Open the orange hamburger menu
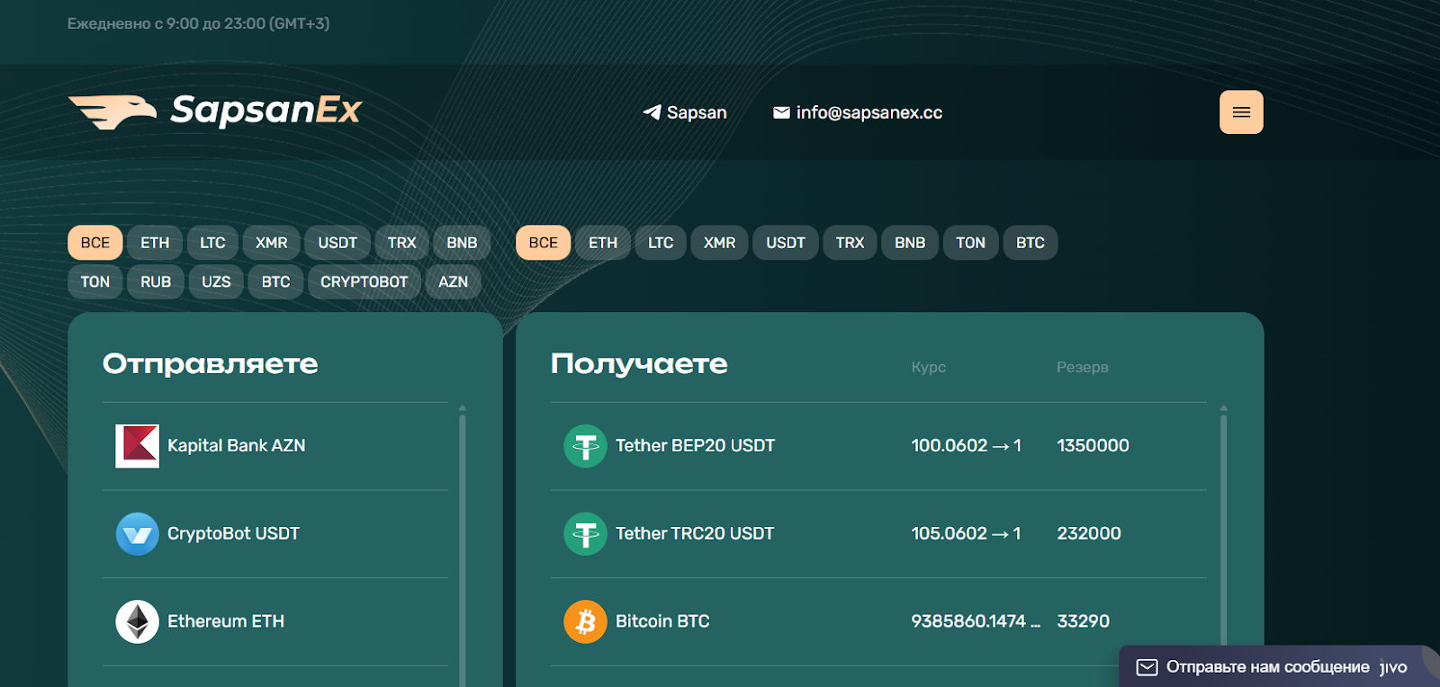 (x=1241, y=112)
